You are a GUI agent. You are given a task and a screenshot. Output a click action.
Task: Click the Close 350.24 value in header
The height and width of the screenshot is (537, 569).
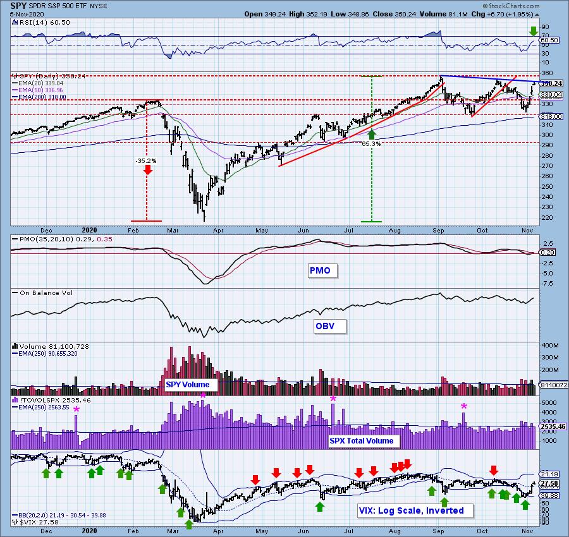pos(394,14)
